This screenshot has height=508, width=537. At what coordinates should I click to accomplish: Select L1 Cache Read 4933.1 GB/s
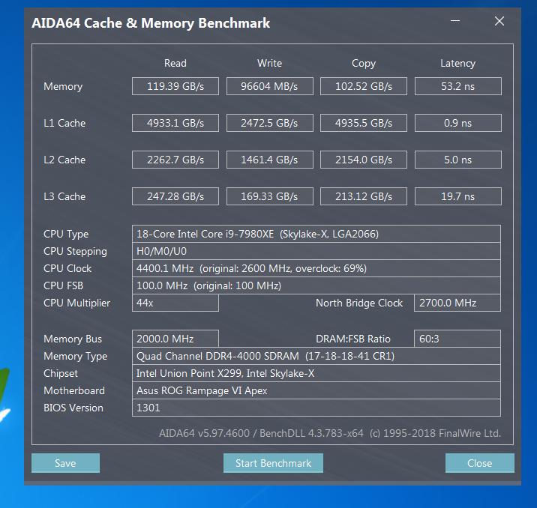(x=175, y=123)
